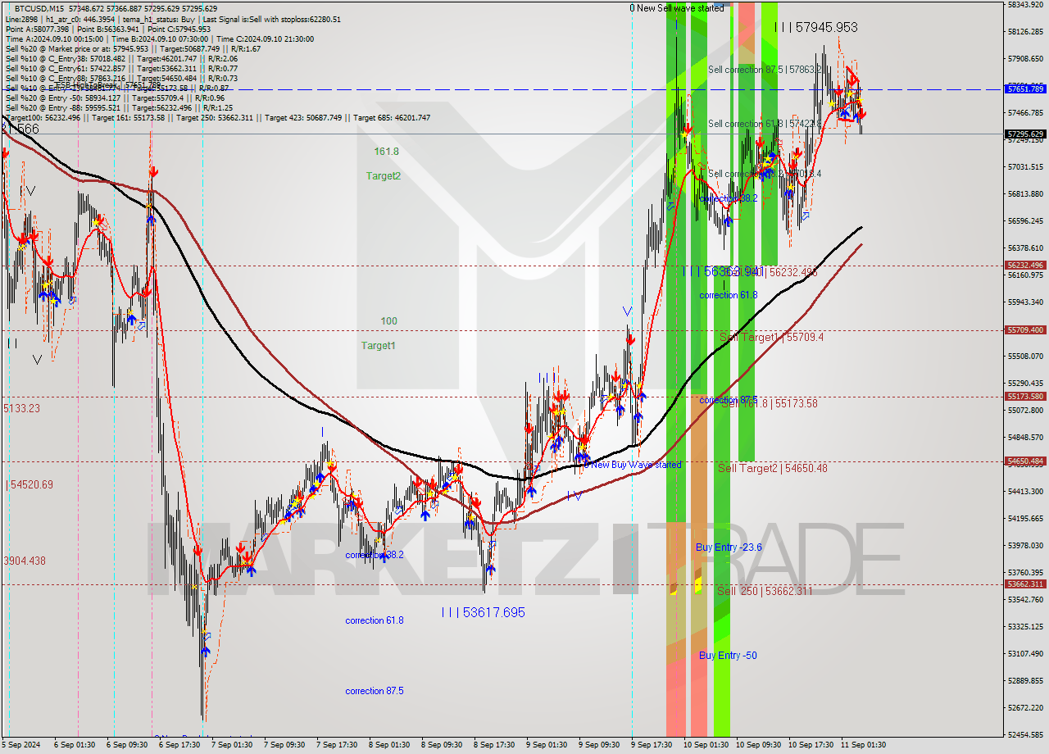Click the 53617.695 low marker label
The image size is (1049, 754).
pyautogui.click(x=483, y=612)
